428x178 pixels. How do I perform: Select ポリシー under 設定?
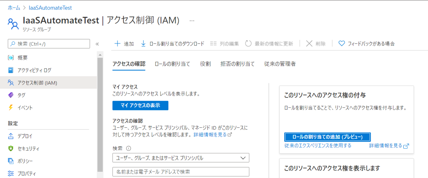pyautogui.click(x=49, y=161)
